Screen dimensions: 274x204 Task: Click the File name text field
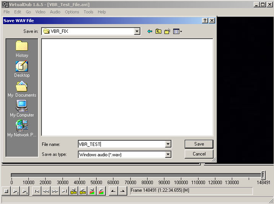coord(122,144)
